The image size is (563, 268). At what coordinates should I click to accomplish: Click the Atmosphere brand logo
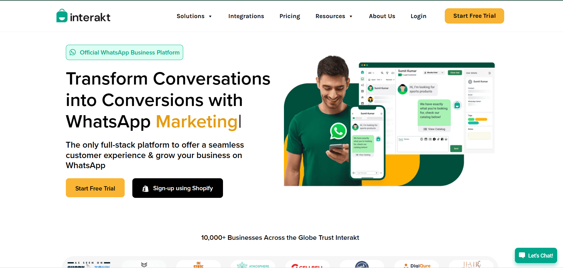pyautogui.click(x=253, y=265)
